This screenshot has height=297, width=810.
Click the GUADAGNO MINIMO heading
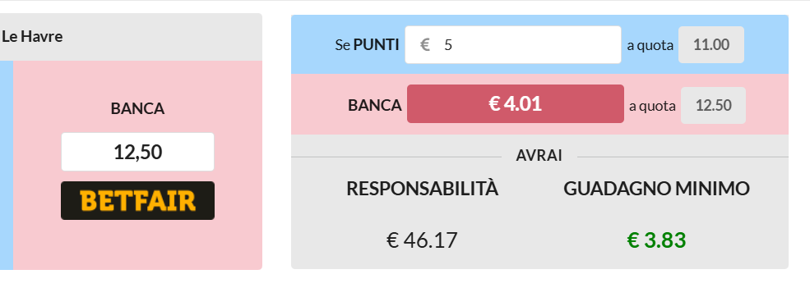tap(656, 189)
